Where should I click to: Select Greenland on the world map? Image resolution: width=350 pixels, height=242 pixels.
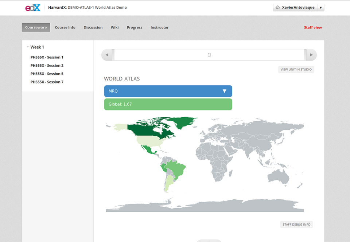coord(183,122)
